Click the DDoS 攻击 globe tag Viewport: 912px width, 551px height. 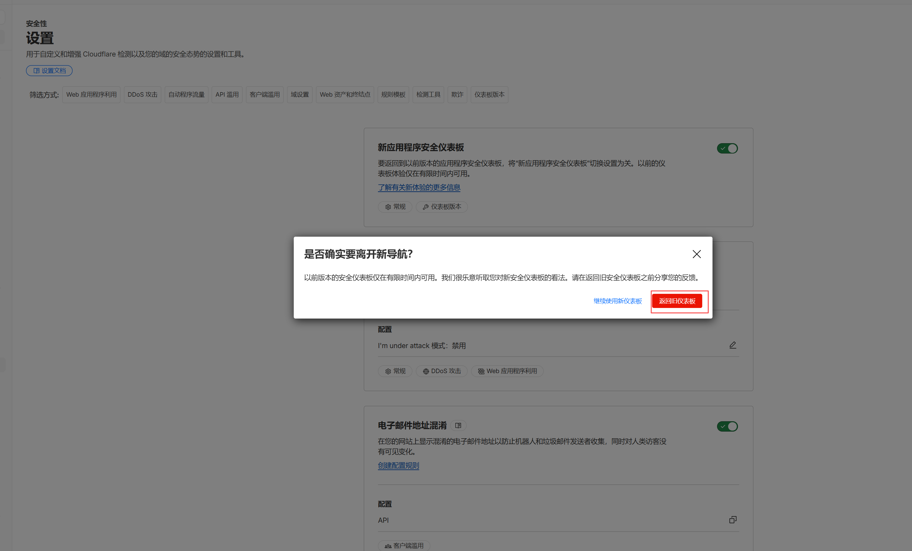[x=442, y=371]
